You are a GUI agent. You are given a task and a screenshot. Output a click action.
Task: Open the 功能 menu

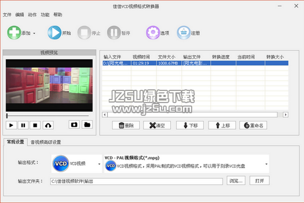45,15
